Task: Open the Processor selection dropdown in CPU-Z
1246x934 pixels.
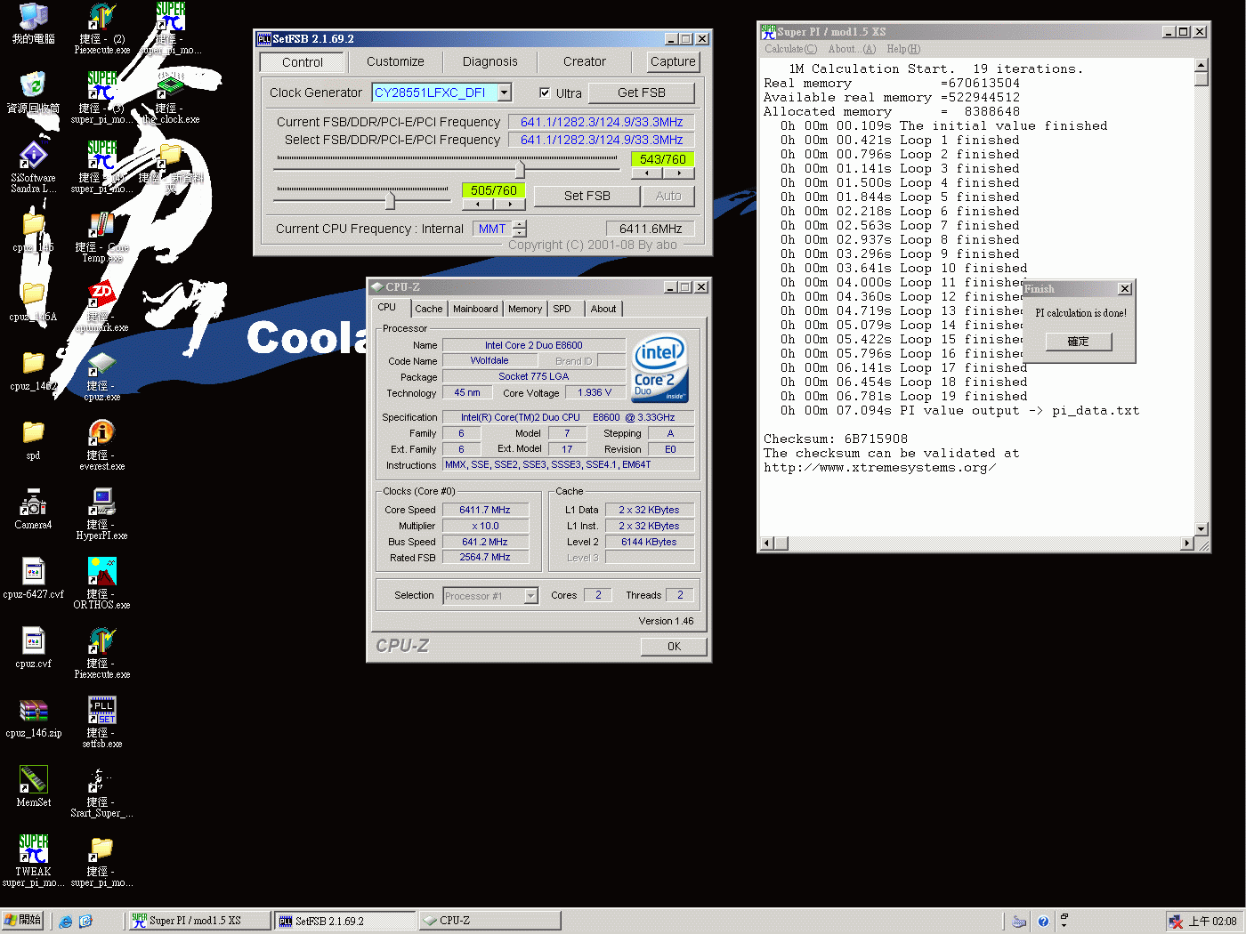Action: (x=531, y=596)
